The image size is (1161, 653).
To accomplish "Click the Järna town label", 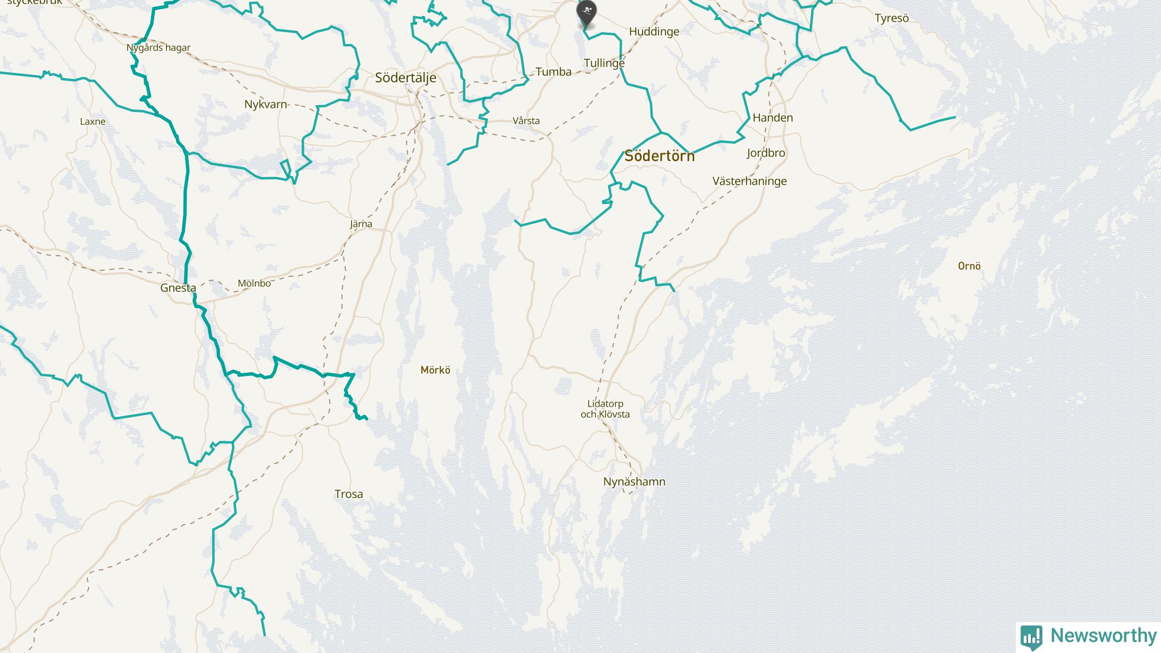I will click(361, 224).
